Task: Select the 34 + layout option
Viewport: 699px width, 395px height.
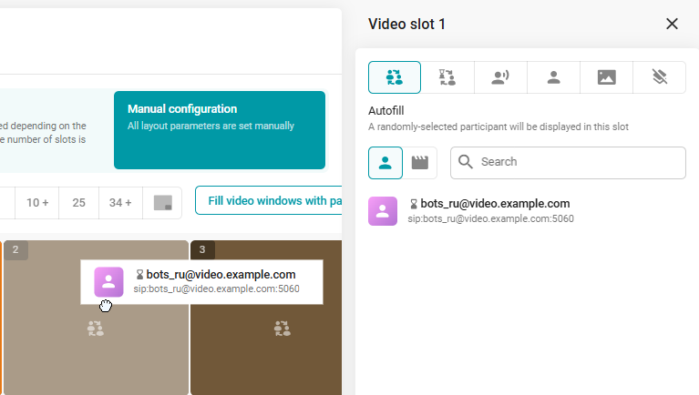Action: click(x=122, y=202)
